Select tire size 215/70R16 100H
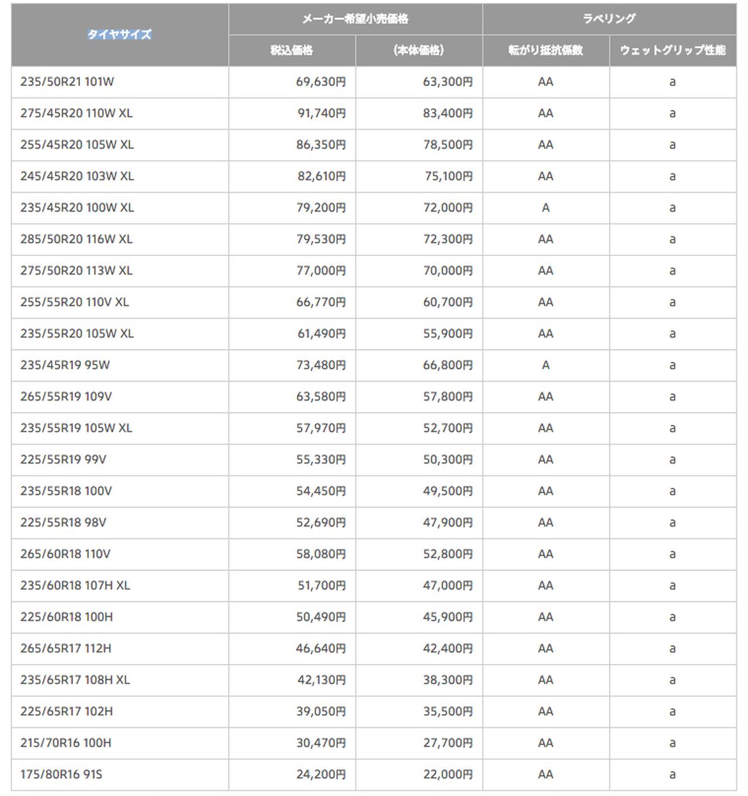This screenshot has height=796, width=748. coord(66,743)
